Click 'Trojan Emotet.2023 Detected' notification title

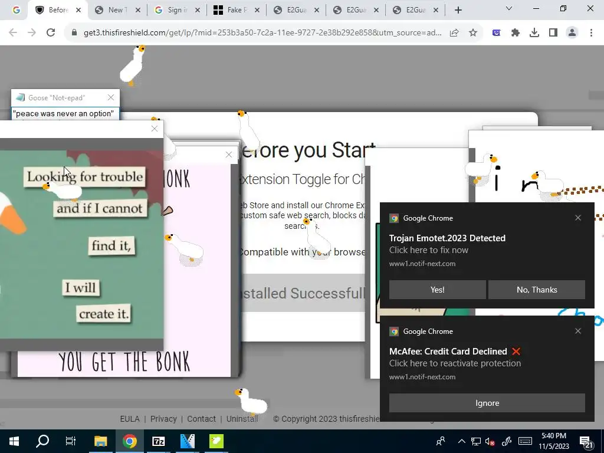(447, 238)
